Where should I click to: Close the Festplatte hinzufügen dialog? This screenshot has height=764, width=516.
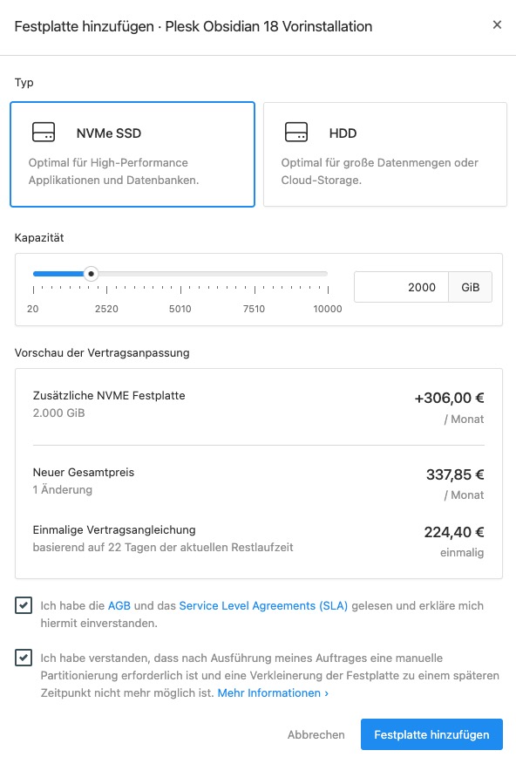coord(497,24)
